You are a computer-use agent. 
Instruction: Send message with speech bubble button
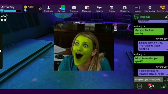[x=166, y=80]
